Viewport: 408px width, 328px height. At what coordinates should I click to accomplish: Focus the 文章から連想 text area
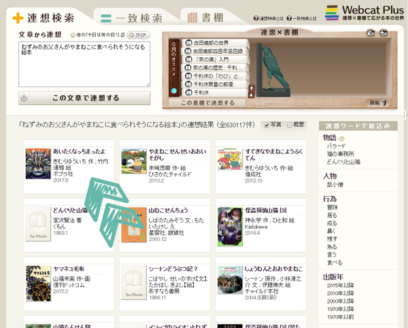point(84,64)
